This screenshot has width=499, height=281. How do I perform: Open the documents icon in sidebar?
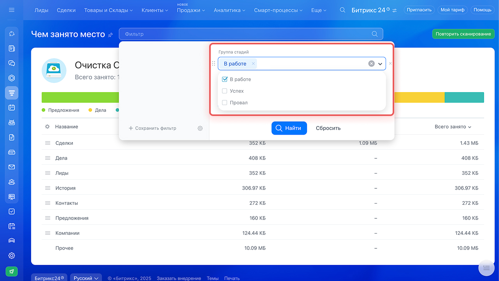12,137
